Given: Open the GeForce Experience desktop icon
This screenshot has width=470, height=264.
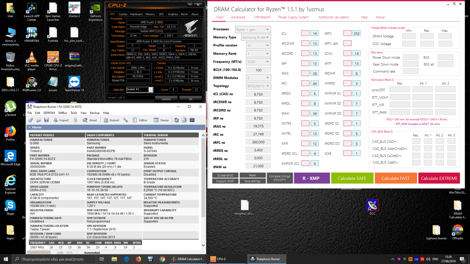Looking at the screenshot, I should pyautogui.click(x=95, y=12).
